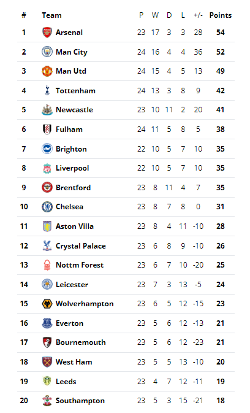Open the Crystal Palace team name
The height and width of the screenshot is (413, 250).
(x=81, y=246)
